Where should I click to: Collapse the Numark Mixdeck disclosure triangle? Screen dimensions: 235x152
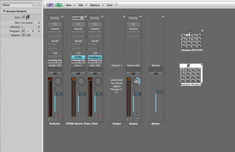(4, 11)
